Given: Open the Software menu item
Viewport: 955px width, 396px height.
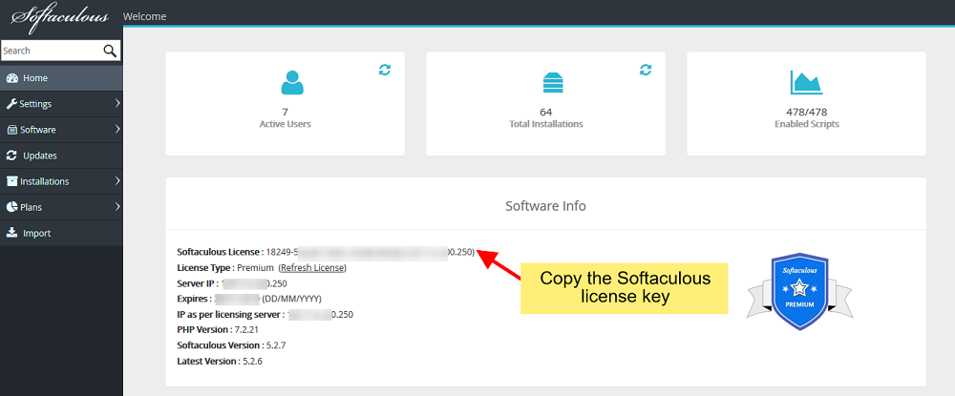Looking at the screenshot, I should [x=61, y=130].
